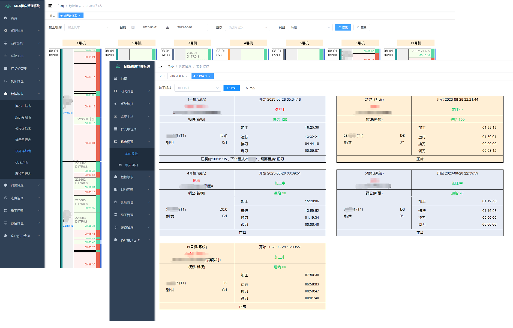Viewport: 513px width, 328px height.
Task: Close the 实时监控 tab
Action: point(210,76)
